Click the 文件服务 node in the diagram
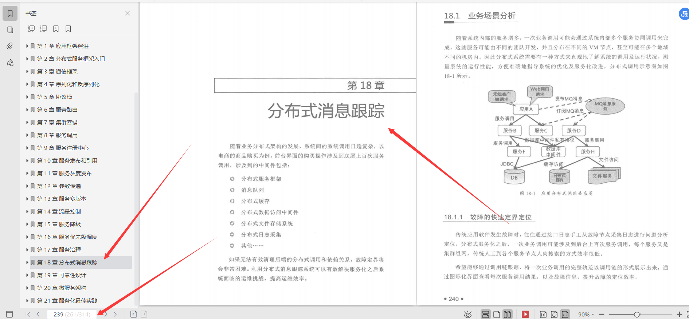The height and width of the screenshot is (319, 689). (604, 176)
